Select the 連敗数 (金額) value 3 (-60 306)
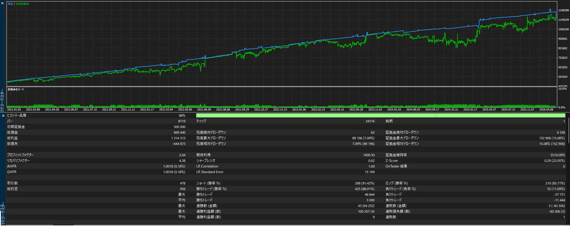 click(x=557, y=206)
